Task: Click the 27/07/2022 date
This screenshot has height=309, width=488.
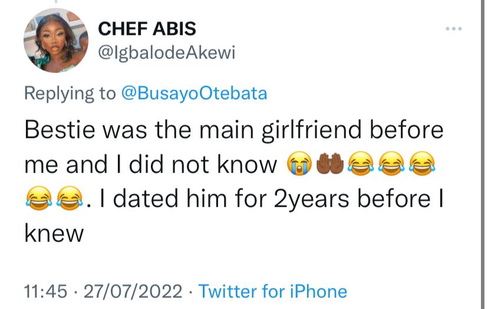Action: (133, 291)
